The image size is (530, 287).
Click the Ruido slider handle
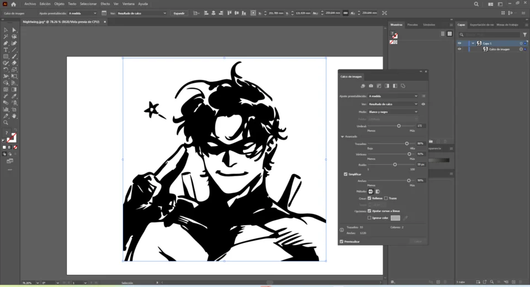tap(395, 164)
